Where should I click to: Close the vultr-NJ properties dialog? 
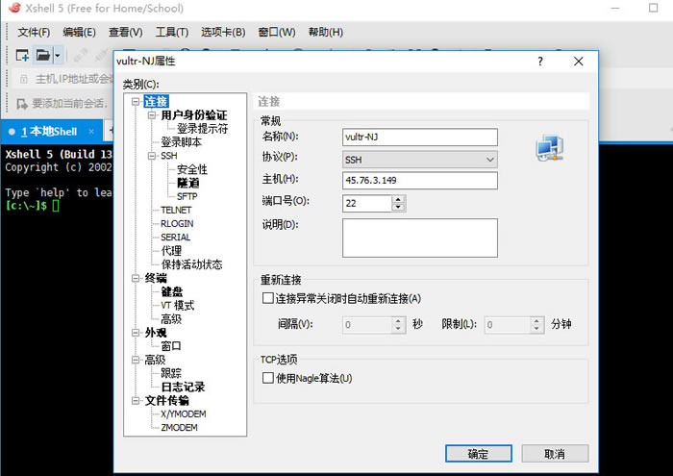tap(578, 62)
